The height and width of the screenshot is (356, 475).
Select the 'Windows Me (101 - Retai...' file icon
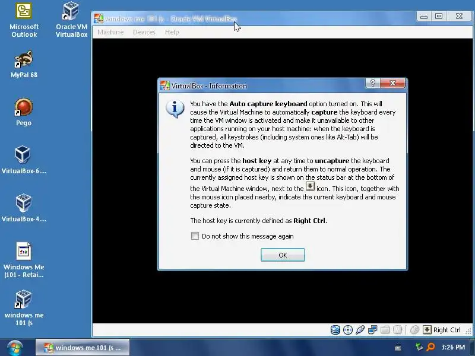coord(24,260)
